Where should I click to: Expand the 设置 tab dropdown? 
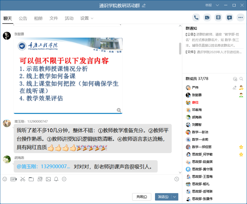tap(92, 19)
